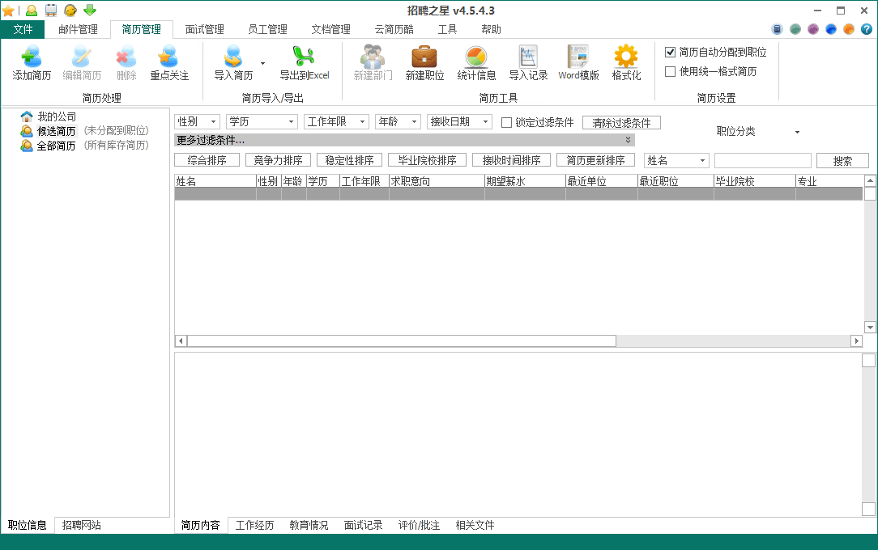The image size is (878, 550).
Task: Expand the 更多过滤条件 bar
Action: pos(403,140)
